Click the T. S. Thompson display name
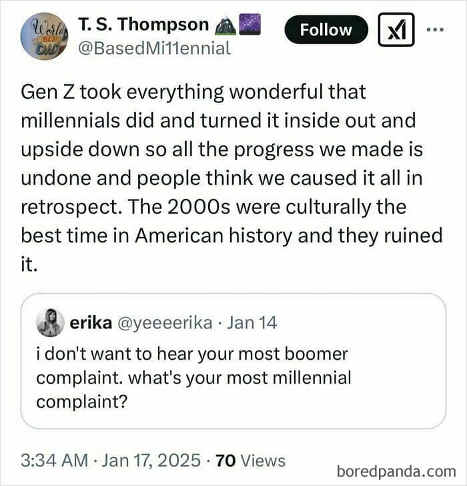467x486 pixels. click(143, 24)
